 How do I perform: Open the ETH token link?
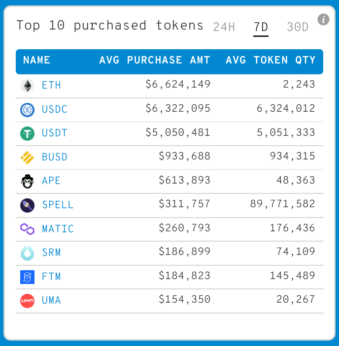[x=51, y=86]
